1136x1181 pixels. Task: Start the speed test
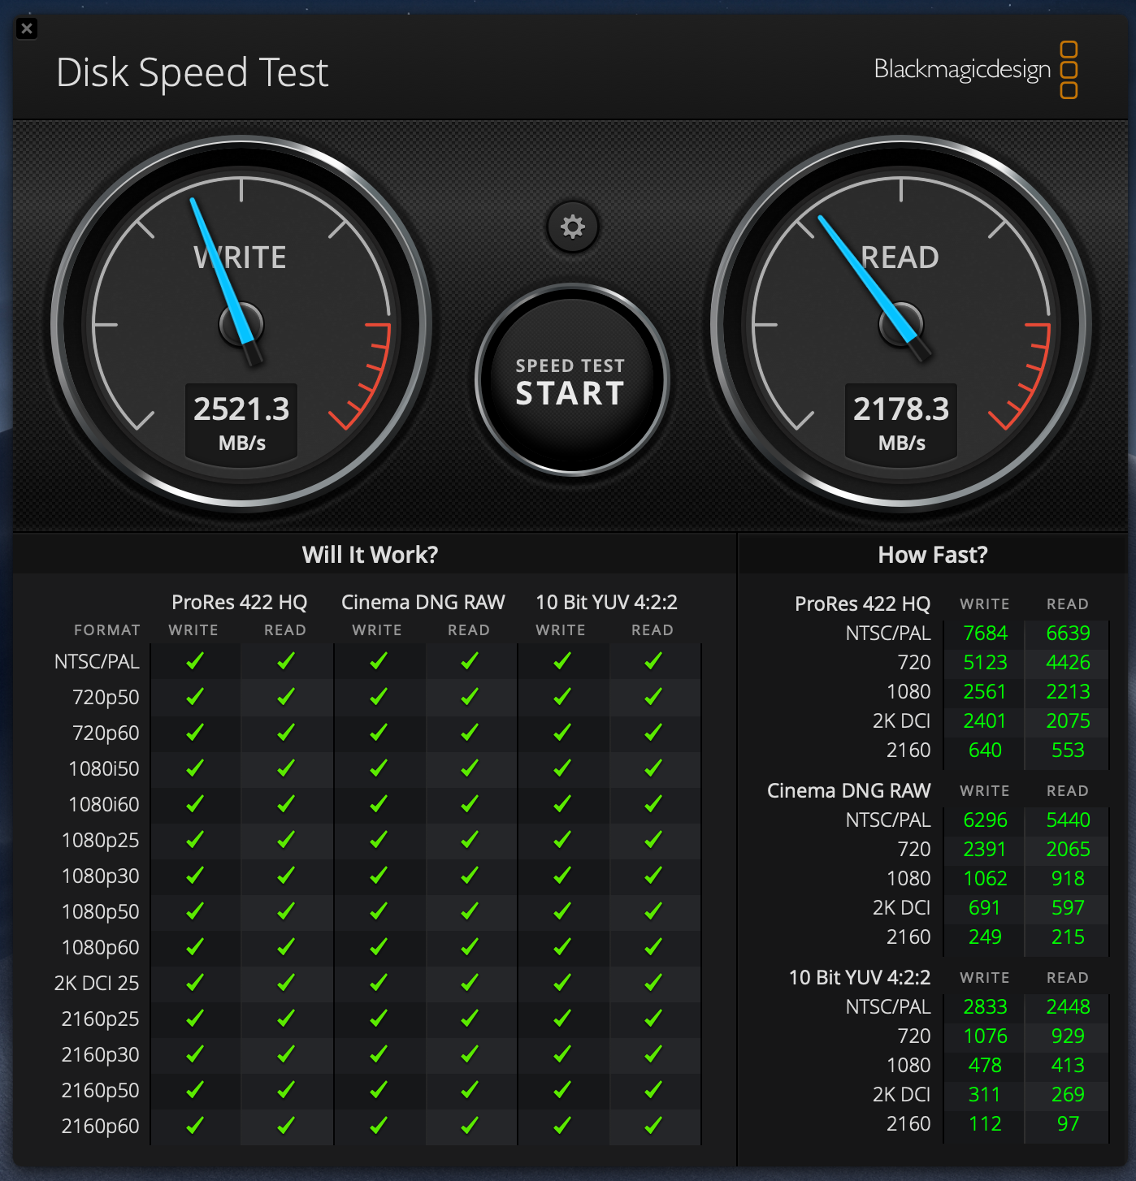click(x=572, y=380)
